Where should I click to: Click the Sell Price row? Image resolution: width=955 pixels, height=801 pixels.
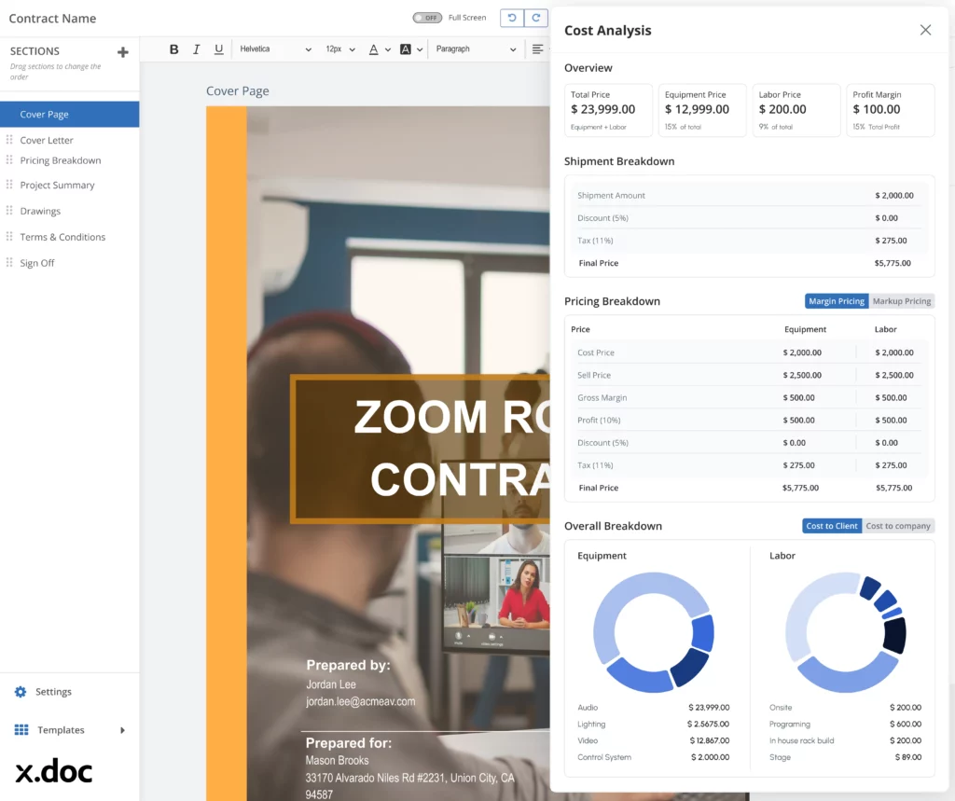(x=749, y=375)
